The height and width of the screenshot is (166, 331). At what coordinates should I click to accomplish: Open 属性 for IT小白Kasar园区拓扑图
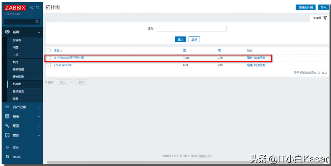(x=250, y=58)
